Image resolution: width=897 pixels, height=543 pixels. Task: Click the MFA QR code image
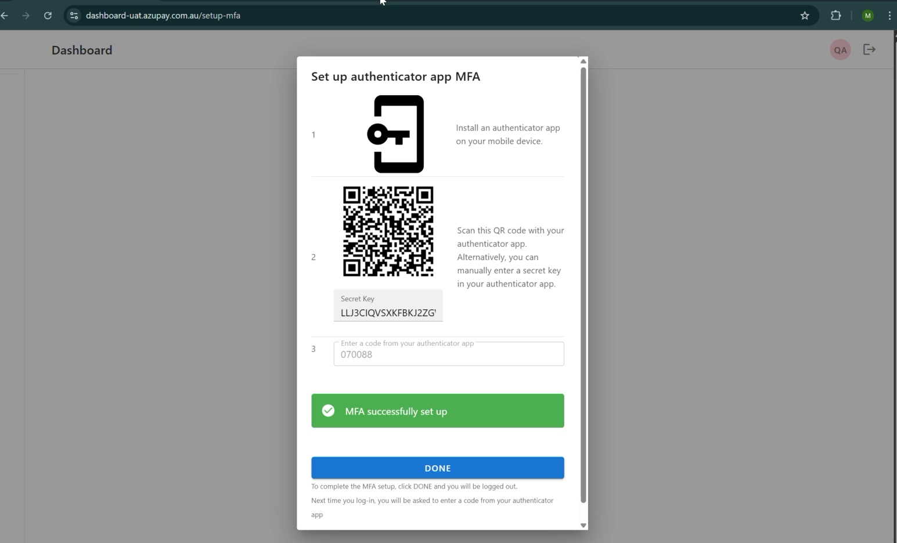pos(388,231)
